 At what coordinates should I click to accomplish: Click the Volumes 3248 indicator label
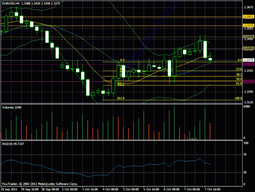(x=12, y=107)
